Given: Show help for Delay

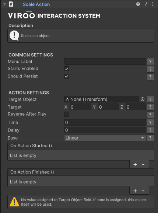Looking at the screenshot, I should [150, 130].
